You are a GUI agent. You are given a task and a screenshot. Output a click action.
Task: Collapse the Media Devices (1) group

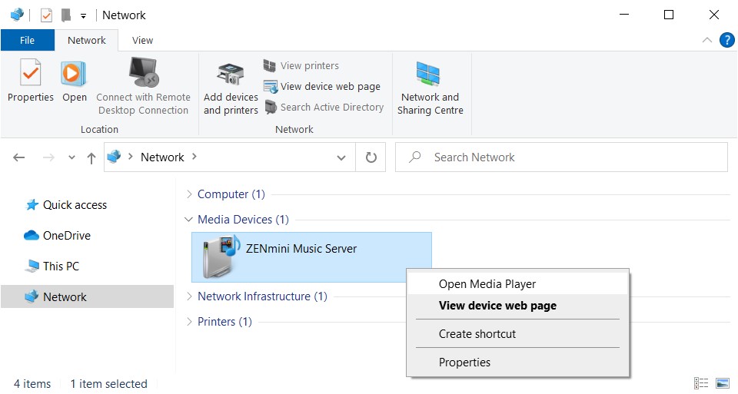tap(189, 219)
